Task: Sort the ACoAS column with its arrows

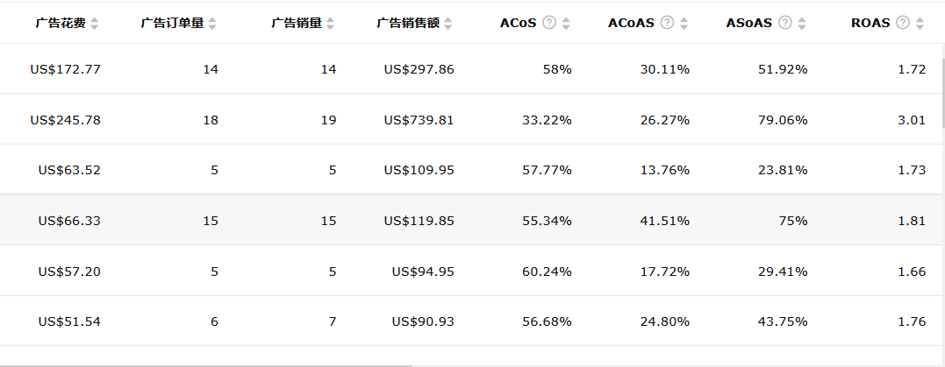Action: click(x=684, y=24)
